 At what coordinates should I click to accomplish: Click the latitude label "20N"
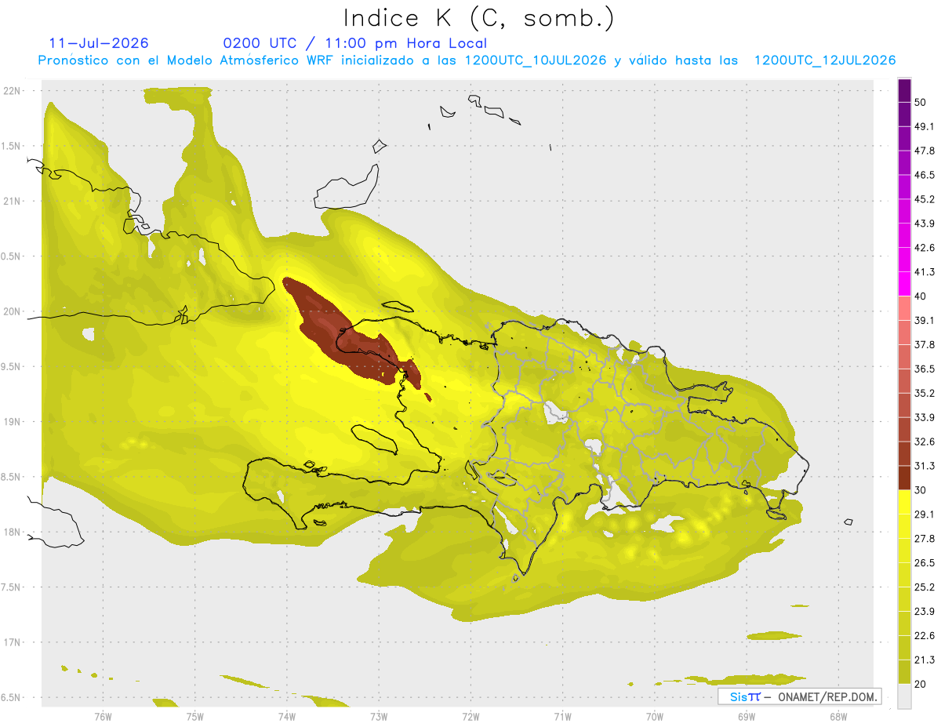click(13, 311)
